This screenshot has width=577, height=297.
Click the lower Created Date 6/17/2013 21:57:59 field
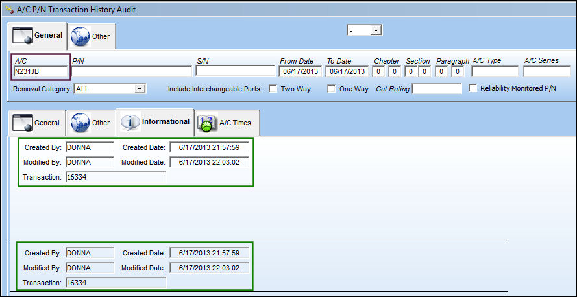coord(210,254)
